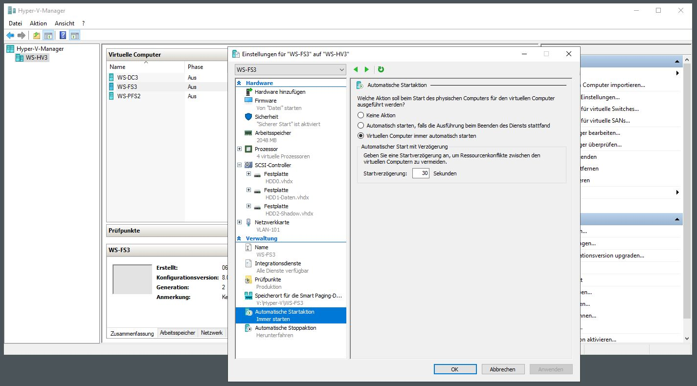This screenshot has height=386, width=697.
Task: Collapse the SCSI-Controller node
Action: tap(239, 165)
